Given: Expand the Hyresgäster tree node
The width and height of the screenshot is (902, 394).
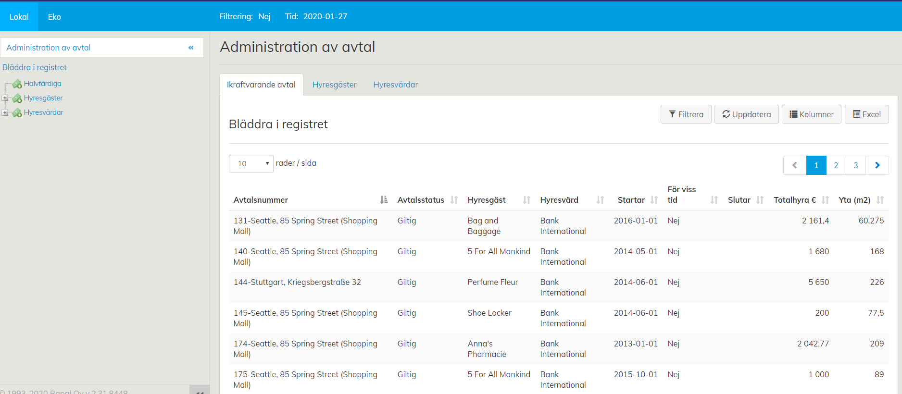Looking at the screenshot, I should (5, 98).
